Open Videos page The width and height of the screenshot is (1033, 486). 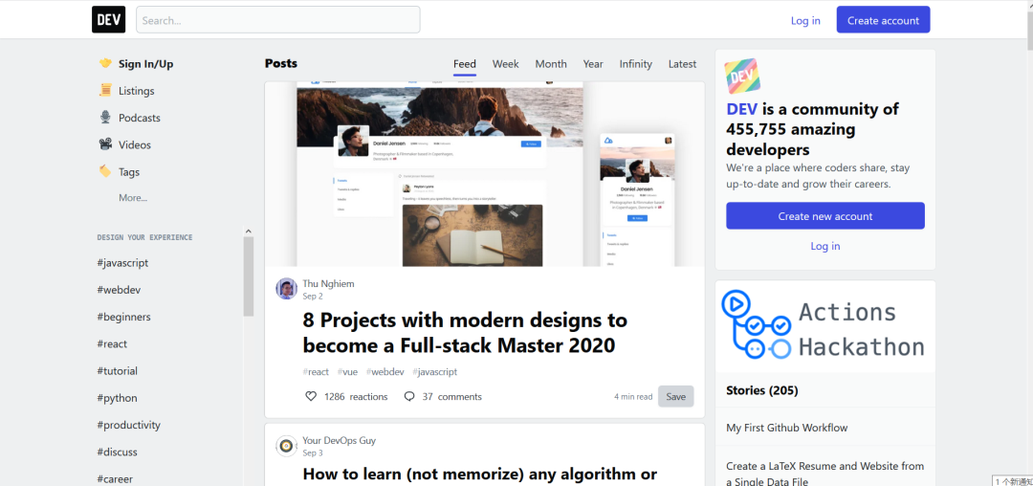(135, 144)
